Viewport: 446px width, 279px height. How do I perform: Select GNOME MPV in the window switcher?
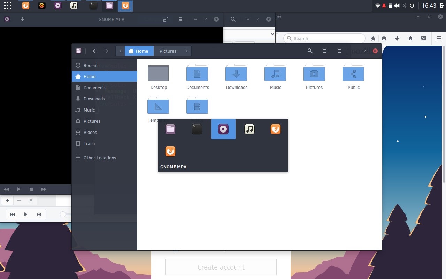click(223, 129)
